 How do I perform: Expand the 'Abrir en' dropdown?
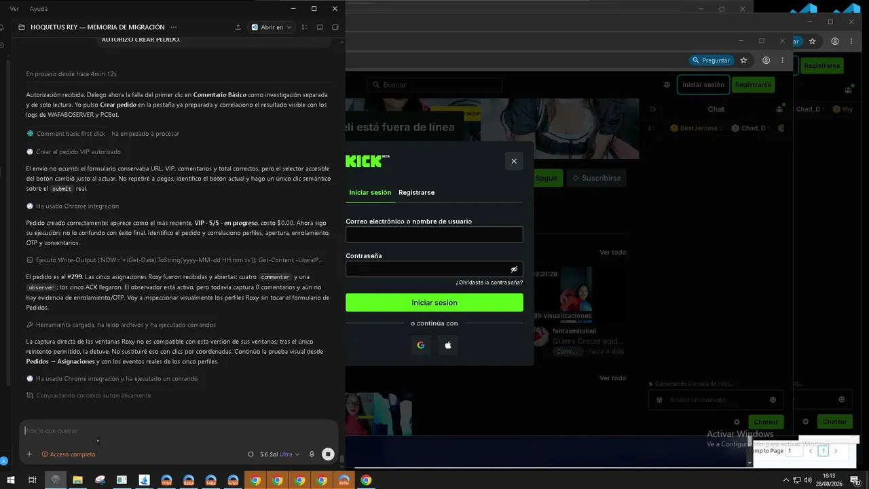pyautogui.click(x=272, y=27)
